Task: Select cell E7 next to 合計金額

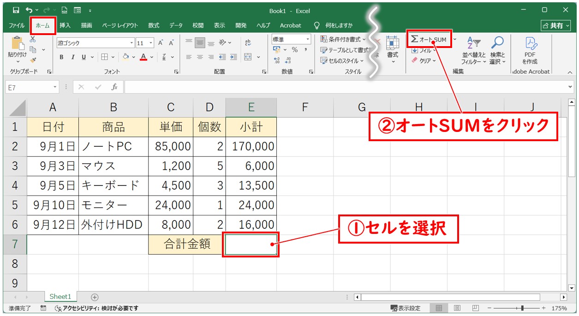Action: 251,244
